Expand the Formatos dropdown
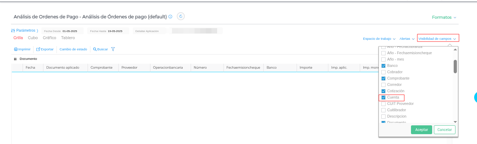The width and height of the screenshot is (477, 144). point(444,17)
